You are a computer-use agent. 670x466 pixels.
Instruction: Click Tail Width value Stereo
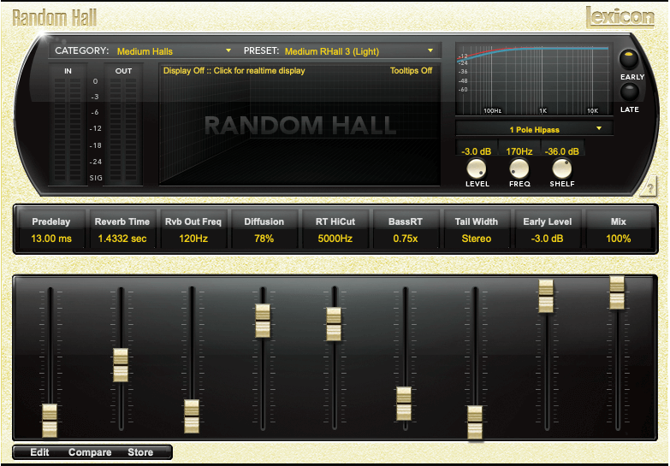[477, 239]
